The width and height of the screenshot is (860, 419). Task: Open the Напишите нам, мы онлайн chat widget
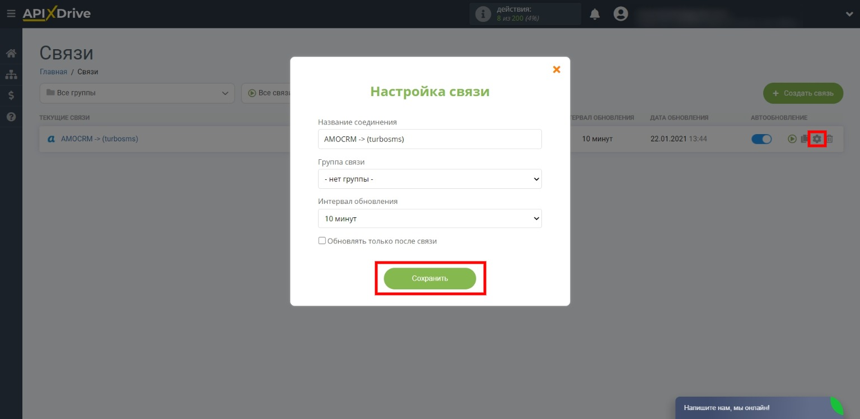coord(760,408)
